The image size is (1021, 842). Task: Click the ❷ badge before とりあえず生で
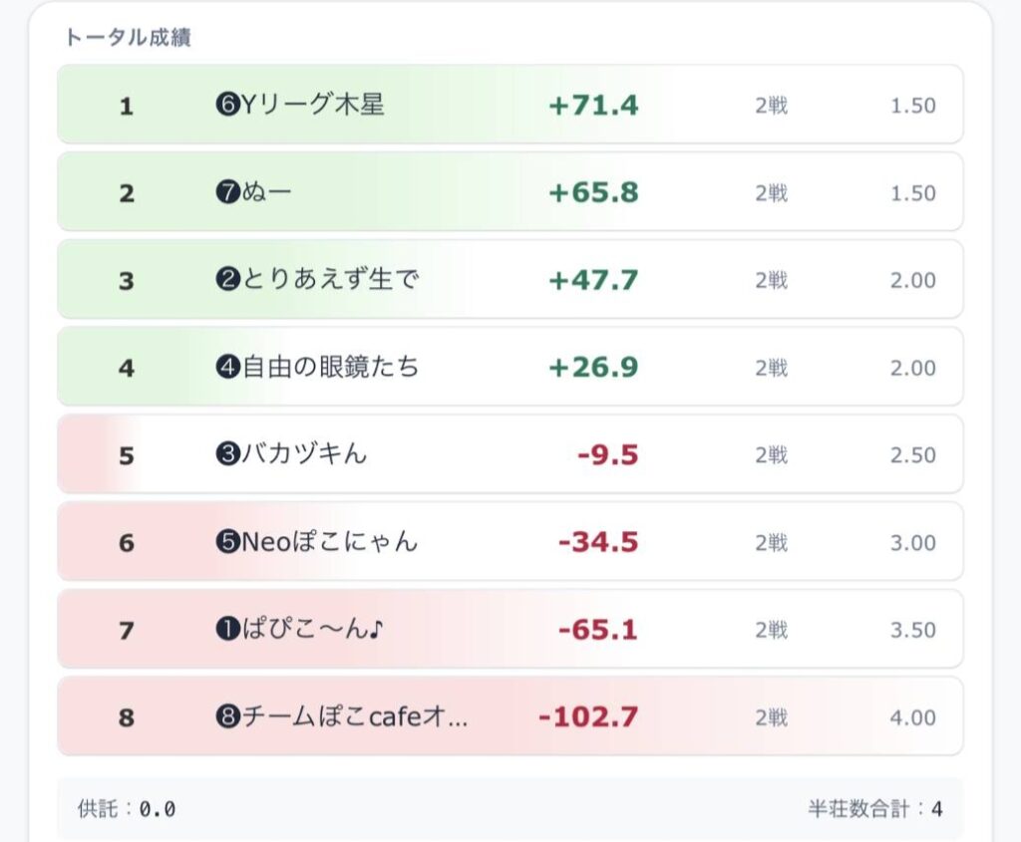226,281
